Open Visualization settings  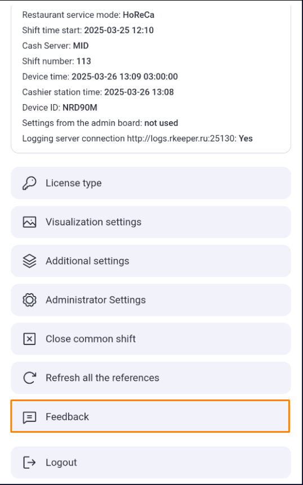pos(151,222)
